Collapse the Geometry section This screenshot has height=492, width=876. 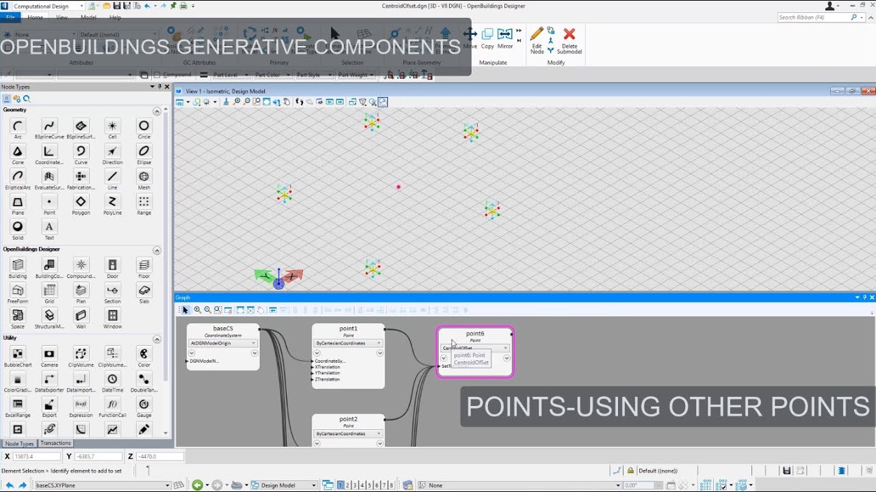coord(157,111)
